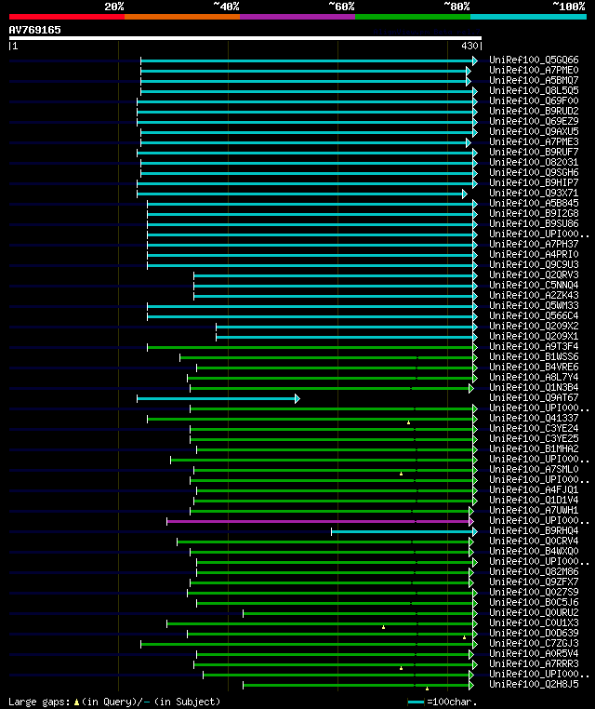Image resolution: width=595 pixels, height=709 pixels.
Task: Click the UniRef100_B9SU86 label
Action: 534,224
